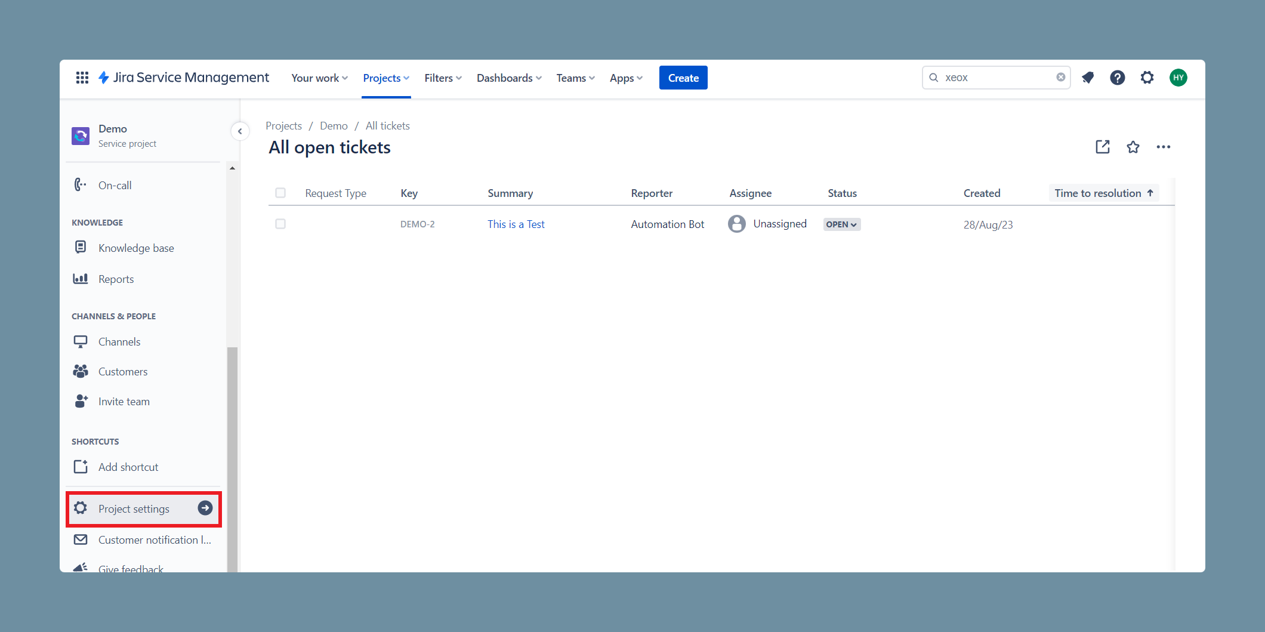Expand the Teams dropdown
The width and height of the screenshot is (1265, 632).
(x=575, y=78)
